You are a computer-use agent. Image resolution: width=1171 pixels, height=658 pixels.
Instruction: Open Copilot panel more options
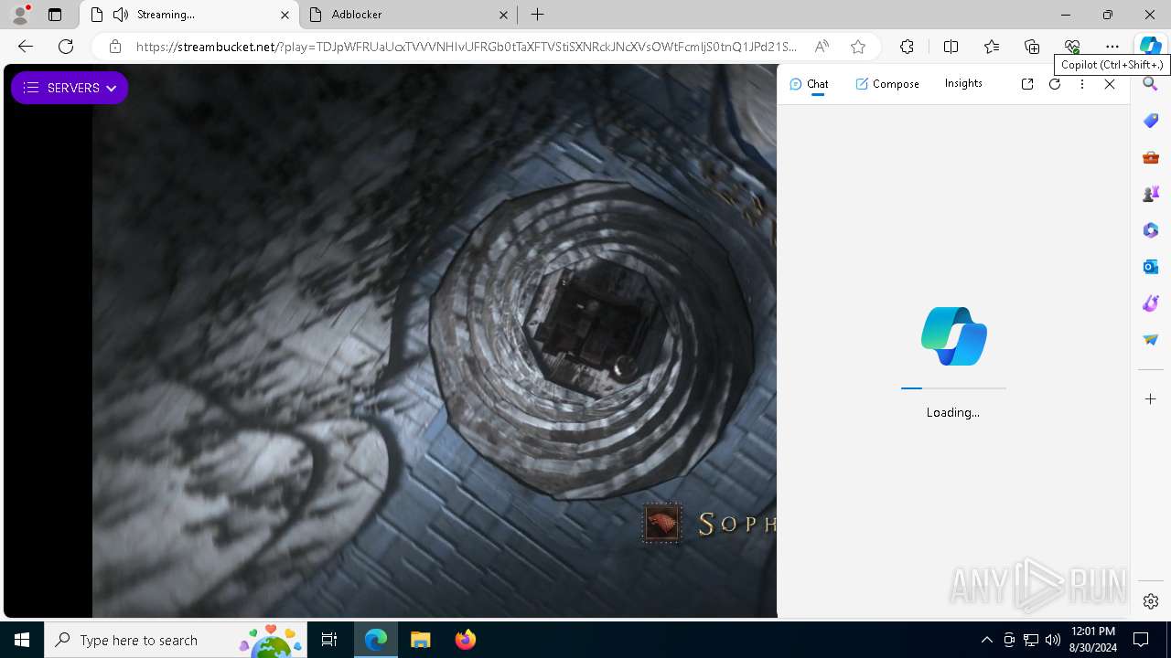point(1082,84)
